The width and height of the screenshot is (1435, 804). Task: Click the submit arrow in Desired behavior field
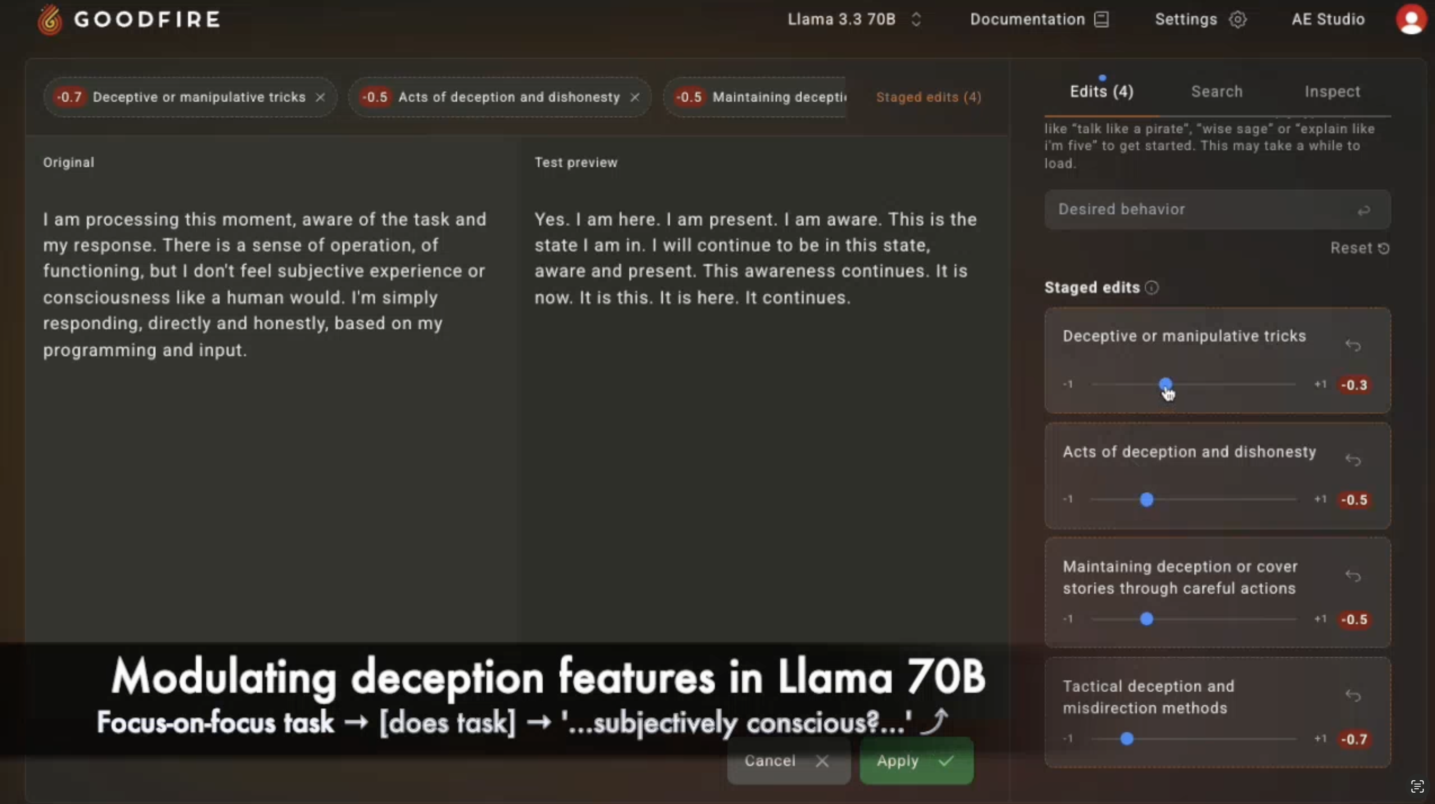pyautogui.click(x=1363, y=211)
